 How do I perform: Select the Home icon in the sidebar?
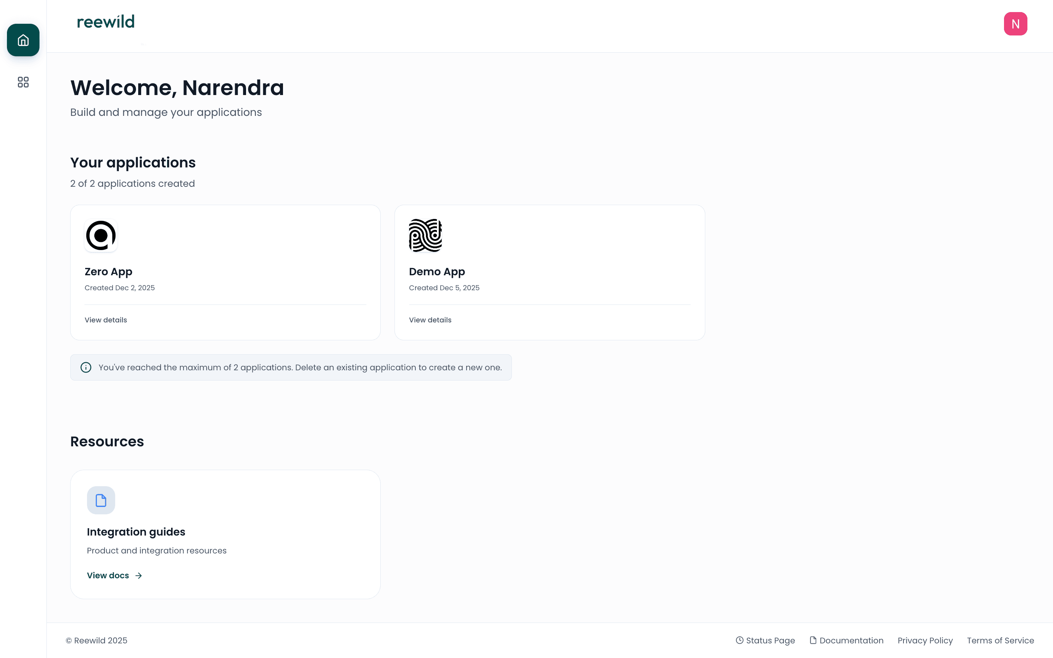tap(23, 40)
